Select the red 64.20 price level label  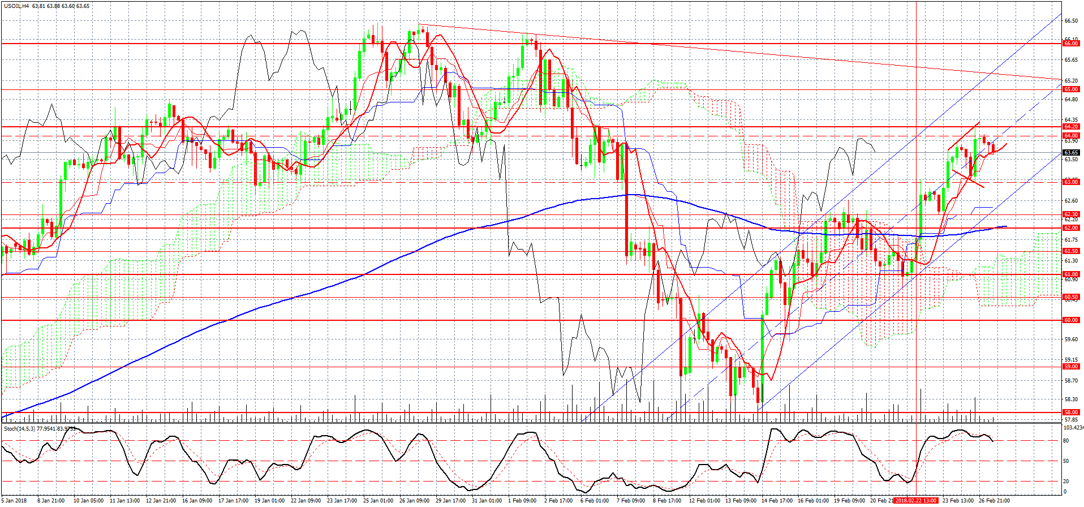click(1071, 127)
